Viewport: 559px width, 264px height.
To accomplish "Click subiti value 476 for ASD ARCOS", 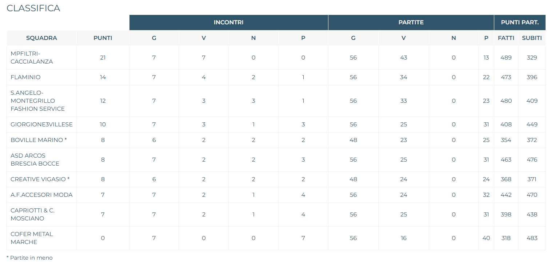I will [532, 160].
